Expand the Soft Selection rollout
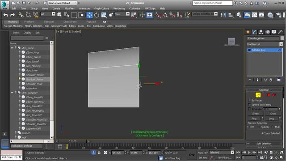 (x=264, y=144)
